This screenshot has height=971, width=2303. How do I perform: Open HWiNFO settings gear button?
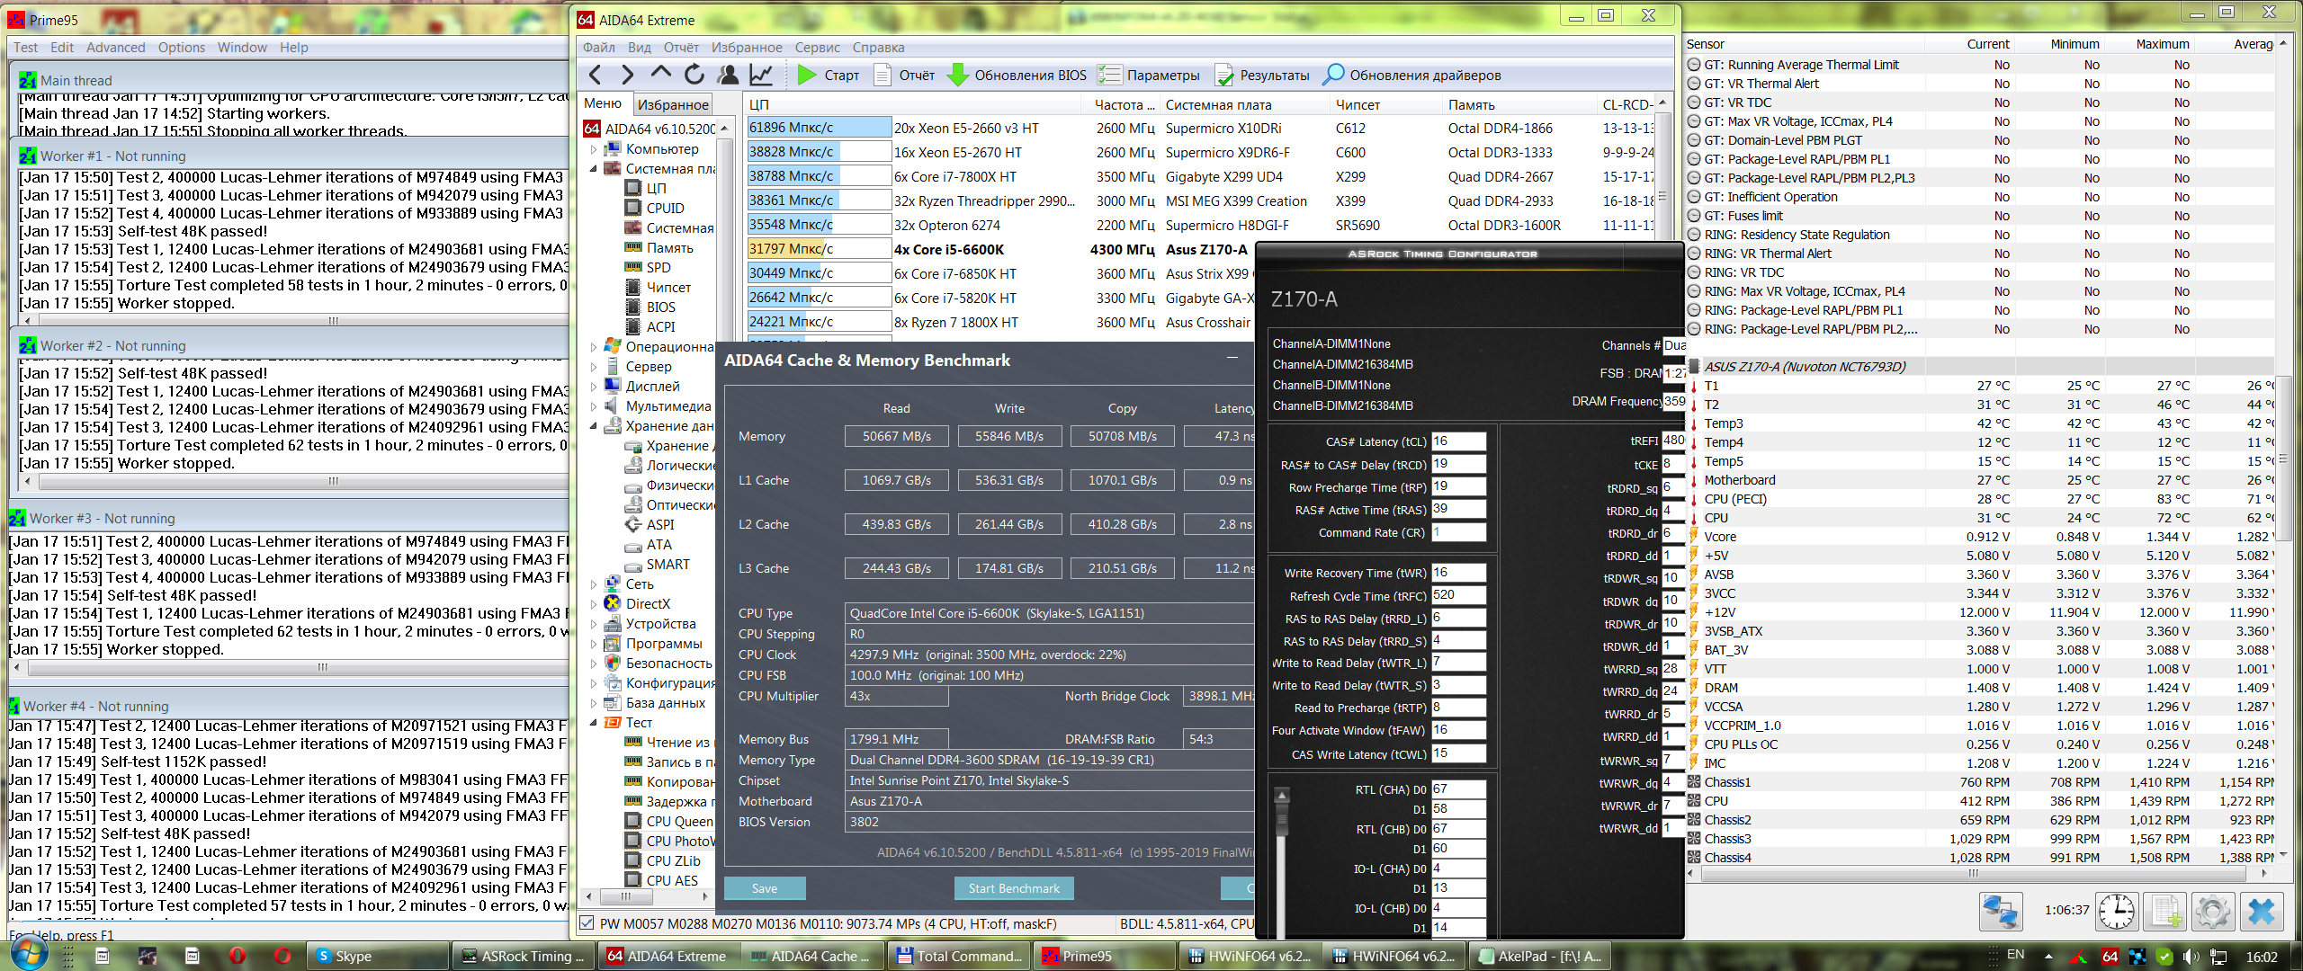2212,912
